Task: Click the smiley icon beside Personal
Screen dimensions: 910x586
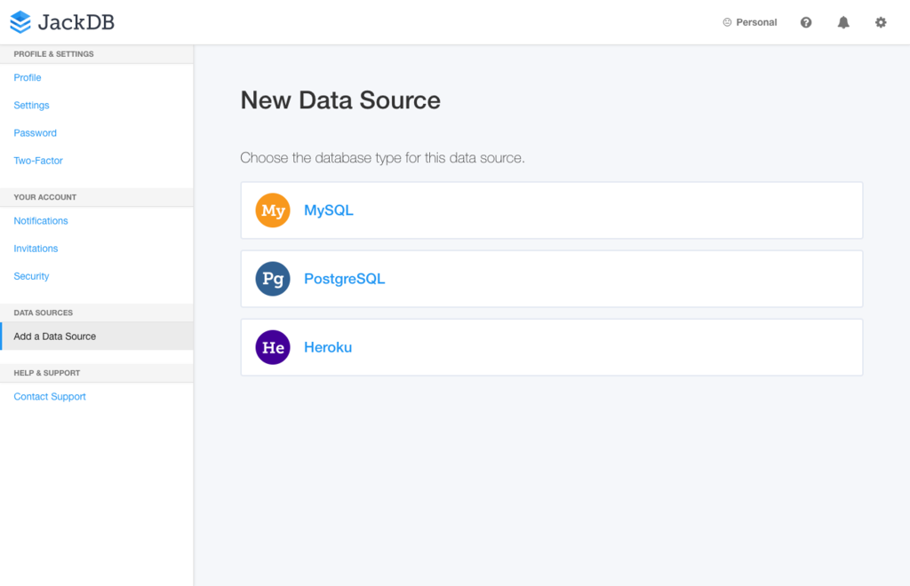Action: click(727, 22)
